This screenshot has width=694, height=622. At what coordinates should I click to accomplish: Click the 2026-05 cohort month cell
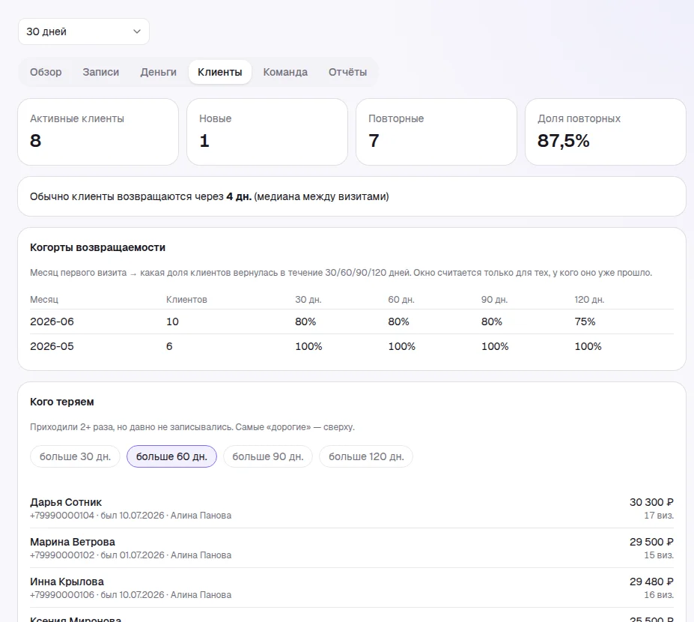tap(52, 346)
